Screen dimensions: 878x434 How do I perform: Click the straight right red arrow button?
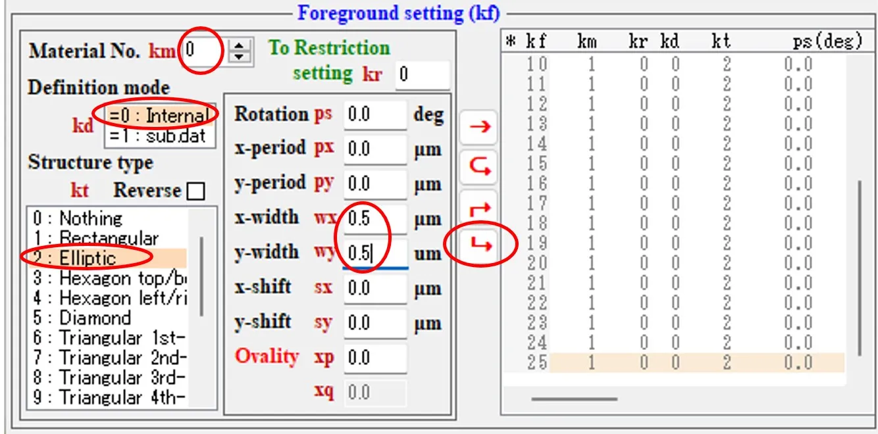pos(479,127)
